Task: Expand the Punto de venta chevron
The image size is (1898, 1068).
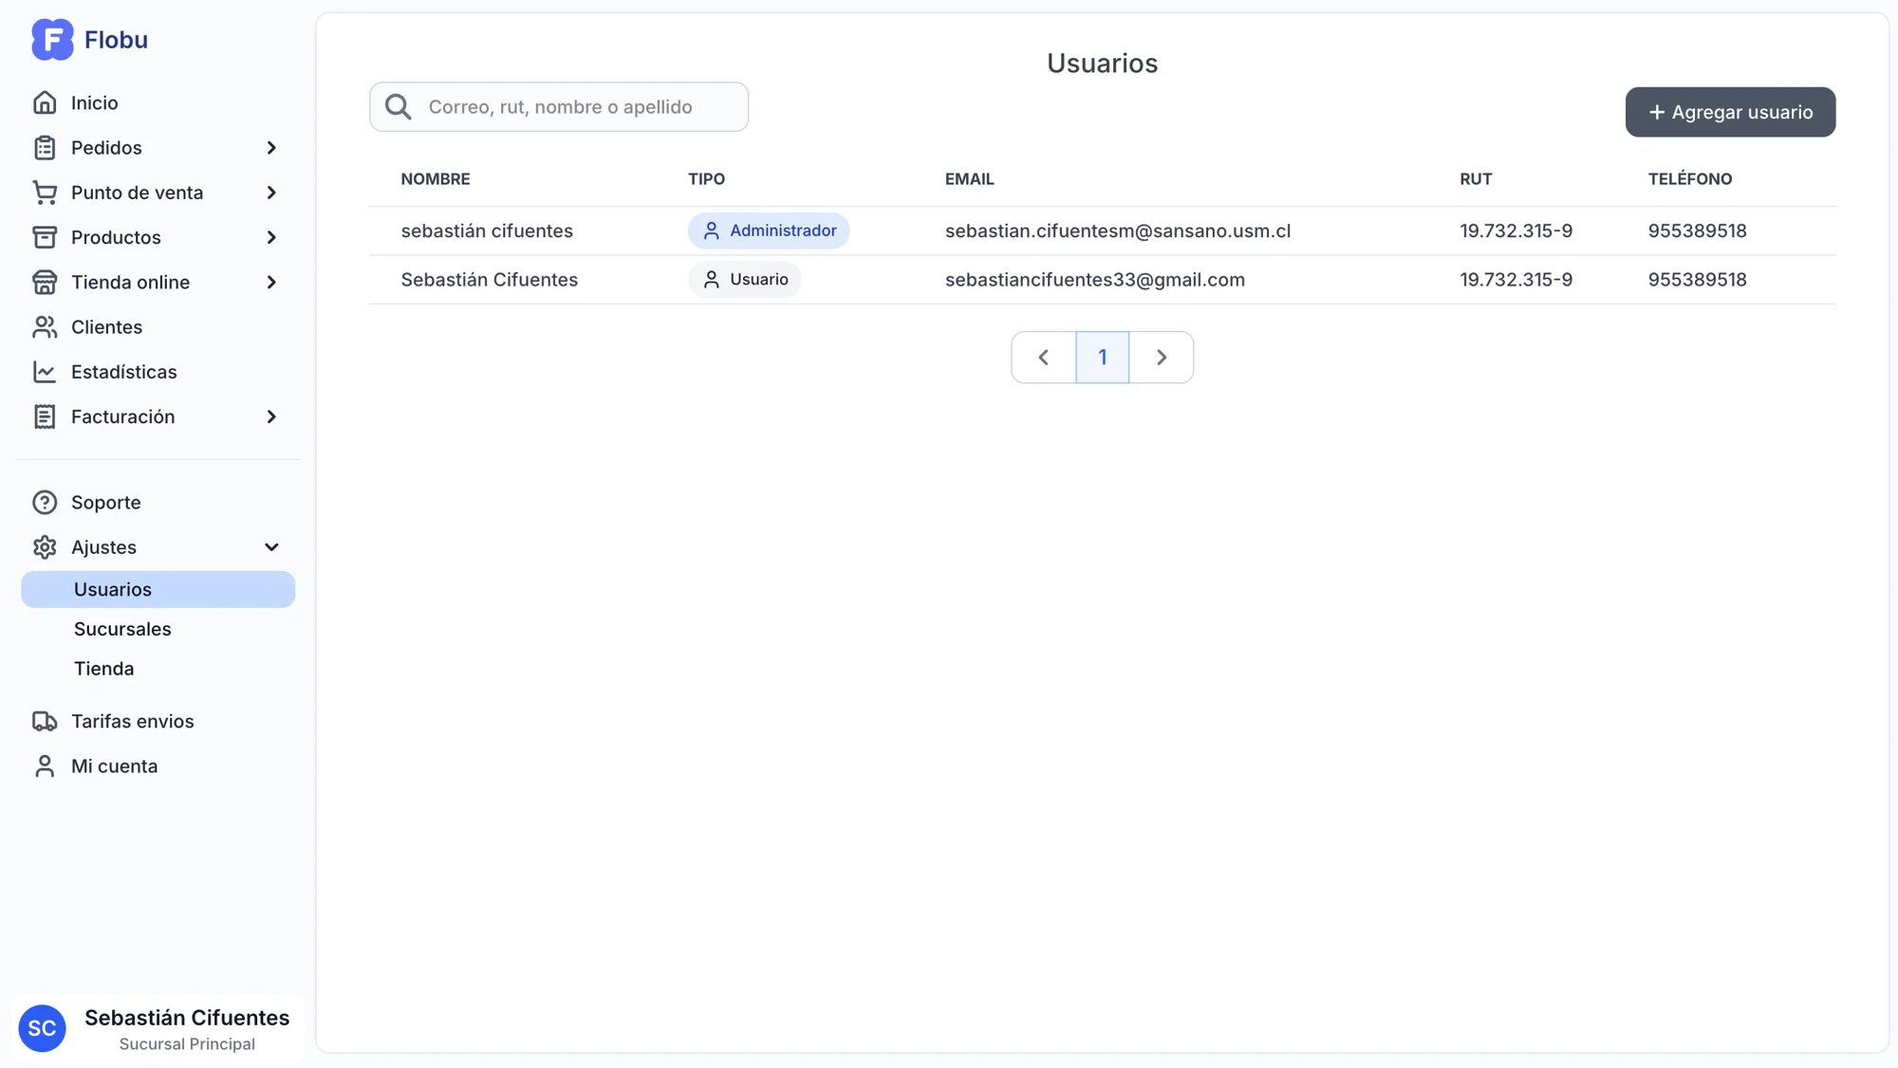Action: tap(271, 193)
